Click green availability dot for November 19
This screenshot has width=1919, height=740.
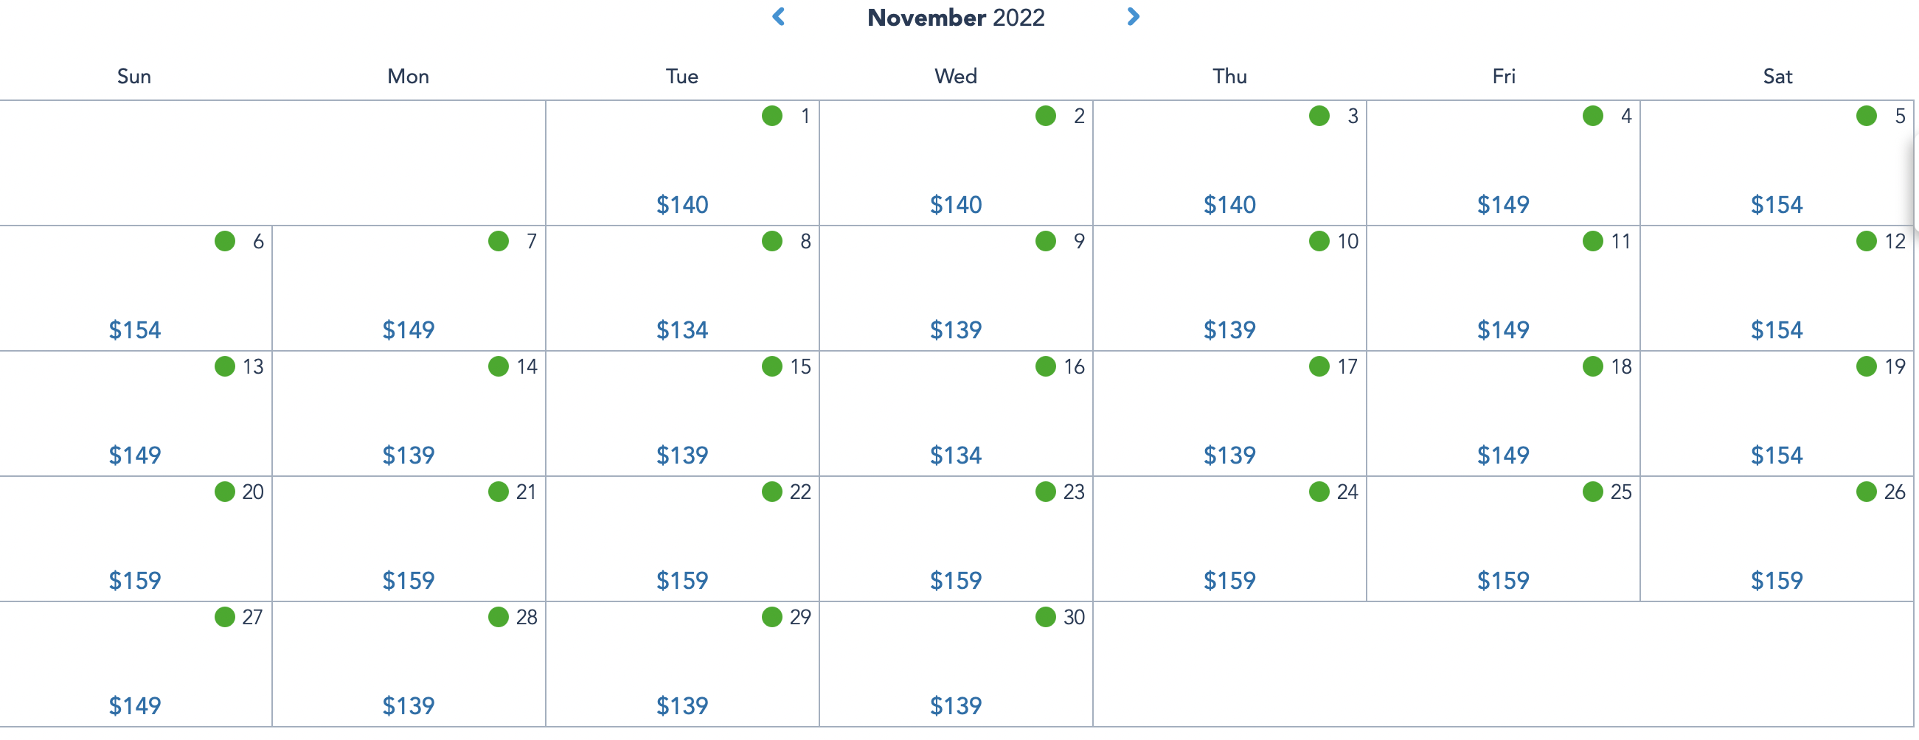tap(1866, 366)
